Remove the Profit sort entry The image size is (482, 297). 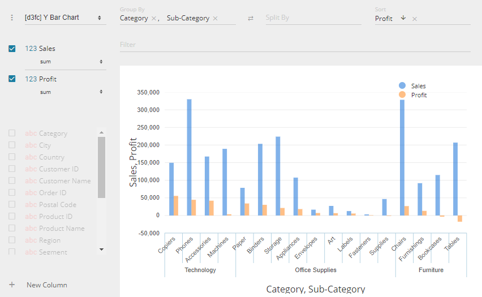coord(415,19)
